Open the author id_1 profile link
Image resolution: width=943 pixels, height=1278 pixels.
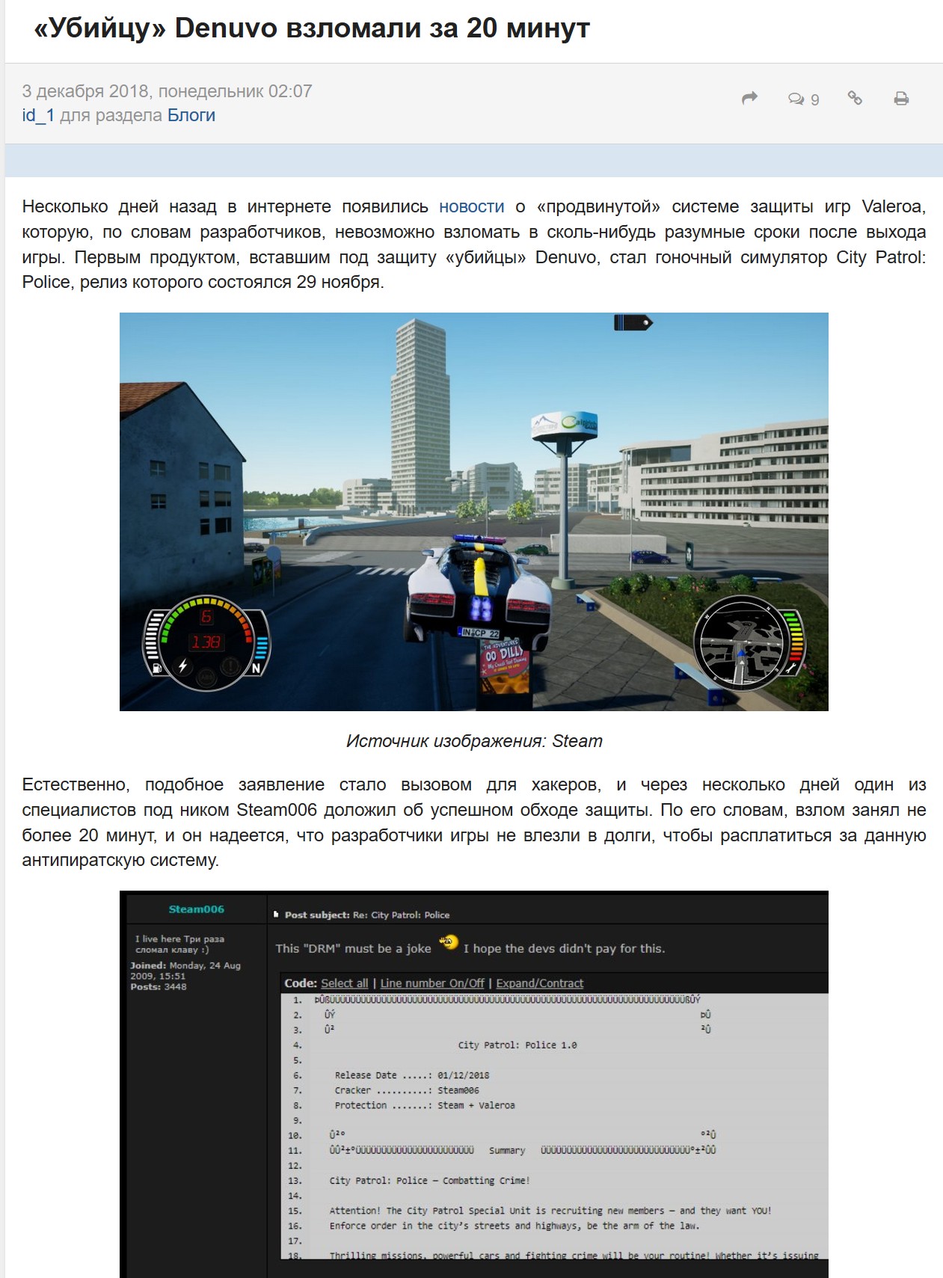38,115
